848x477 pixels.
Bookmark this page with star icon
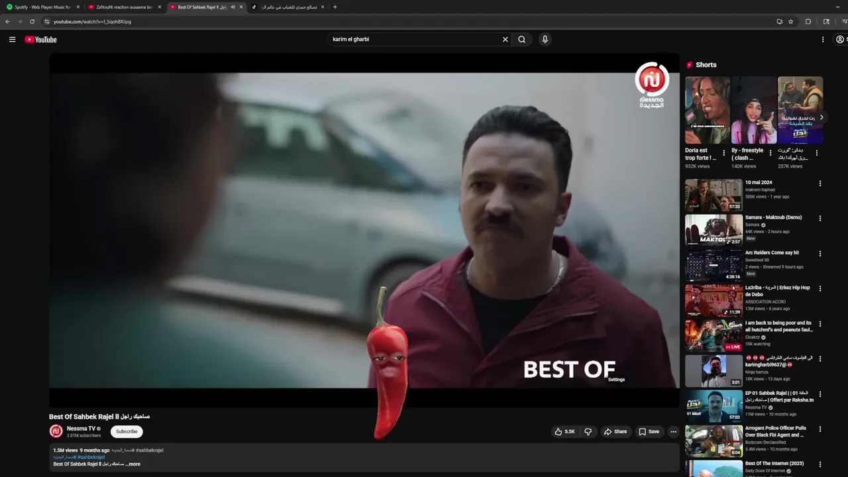pos(791,21)
